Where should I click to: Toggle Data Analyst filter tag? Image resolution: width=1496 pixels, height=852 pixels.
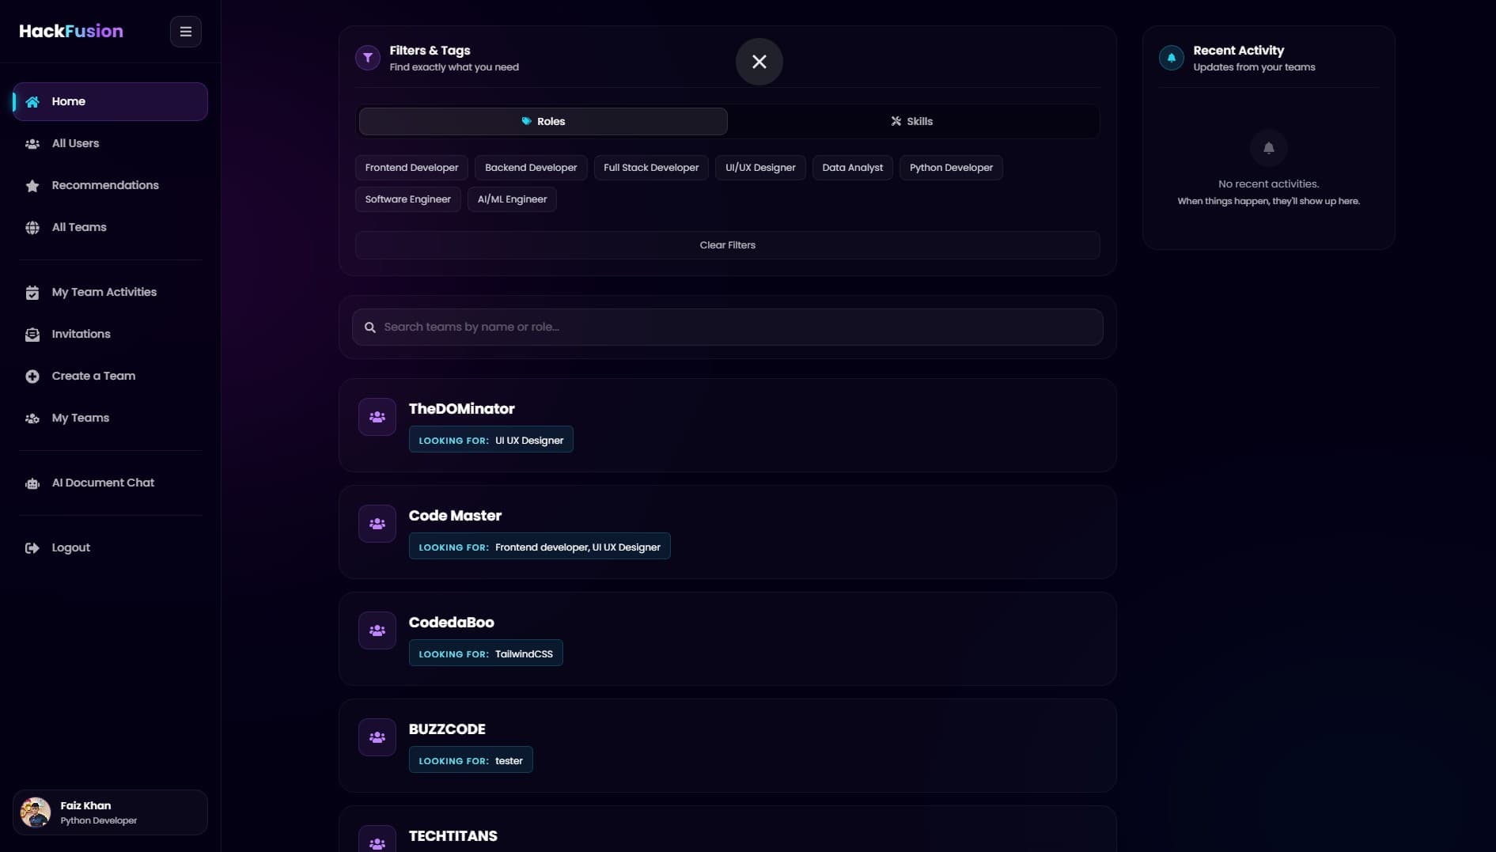point(852,168)
